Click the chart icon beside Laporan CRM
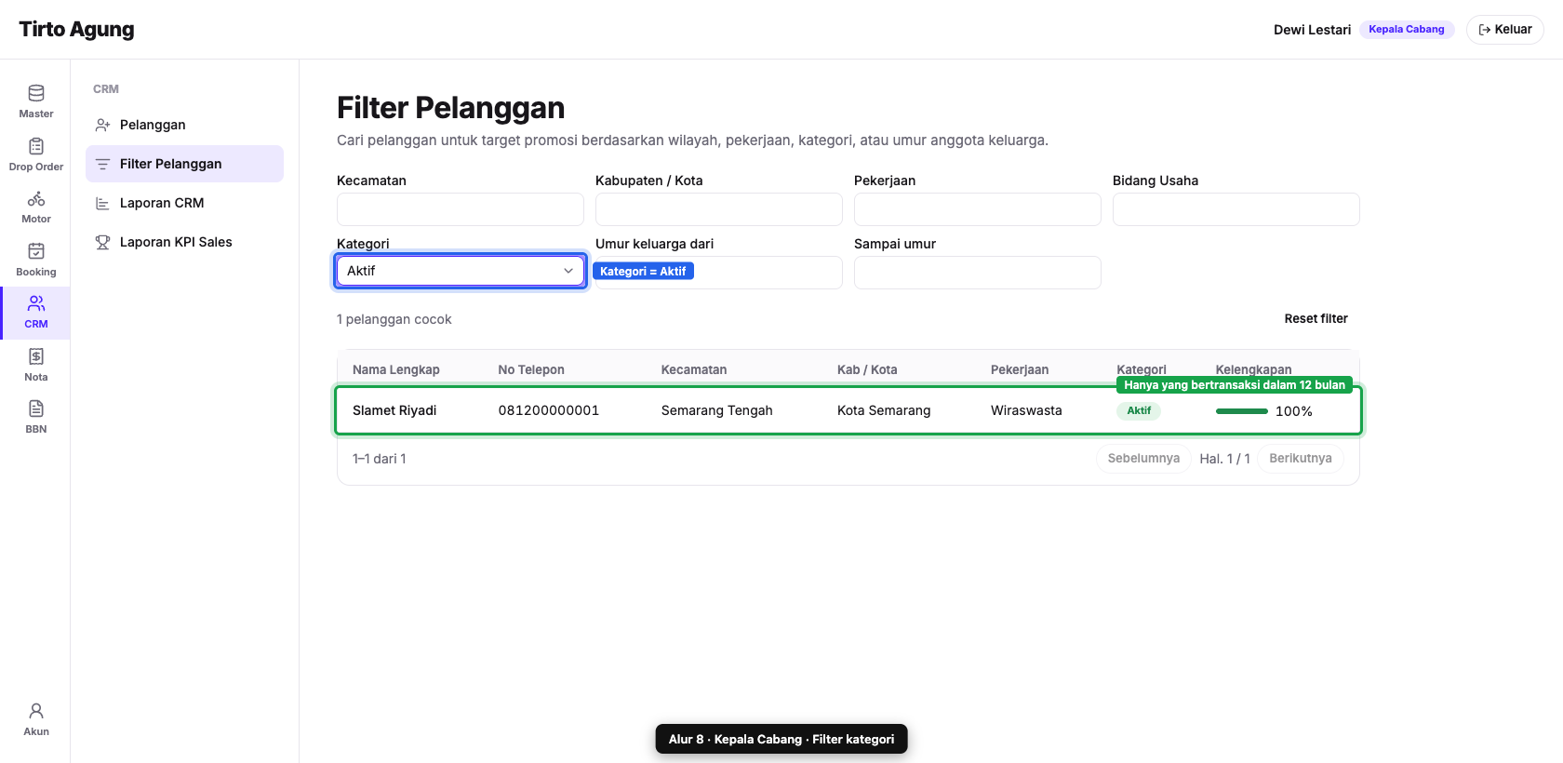 (x=103, y=203)
